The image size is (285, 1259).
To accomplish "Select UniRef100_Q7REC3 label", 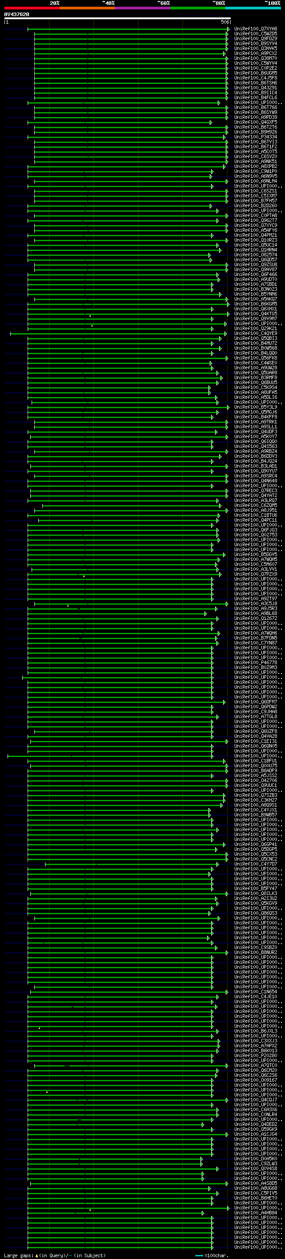I will (x=256, y=490).
